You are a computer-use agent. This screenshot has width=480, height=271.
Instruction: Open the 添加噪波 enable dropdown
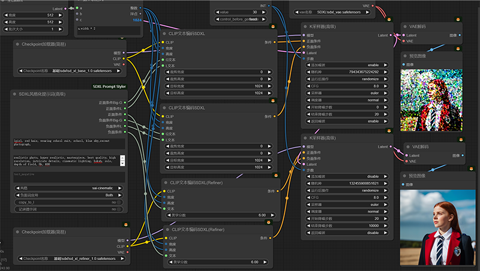pos(347,65)
